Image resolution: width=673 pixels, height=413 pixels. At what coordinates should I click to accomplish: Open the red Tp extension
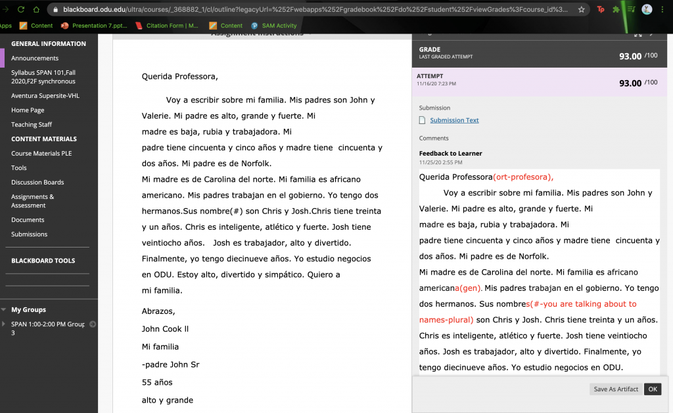601,9
